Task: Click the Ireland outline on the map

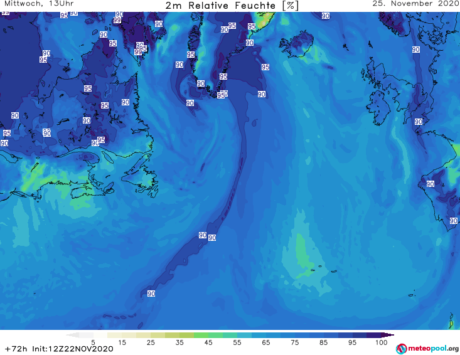Action: (379, 108)
